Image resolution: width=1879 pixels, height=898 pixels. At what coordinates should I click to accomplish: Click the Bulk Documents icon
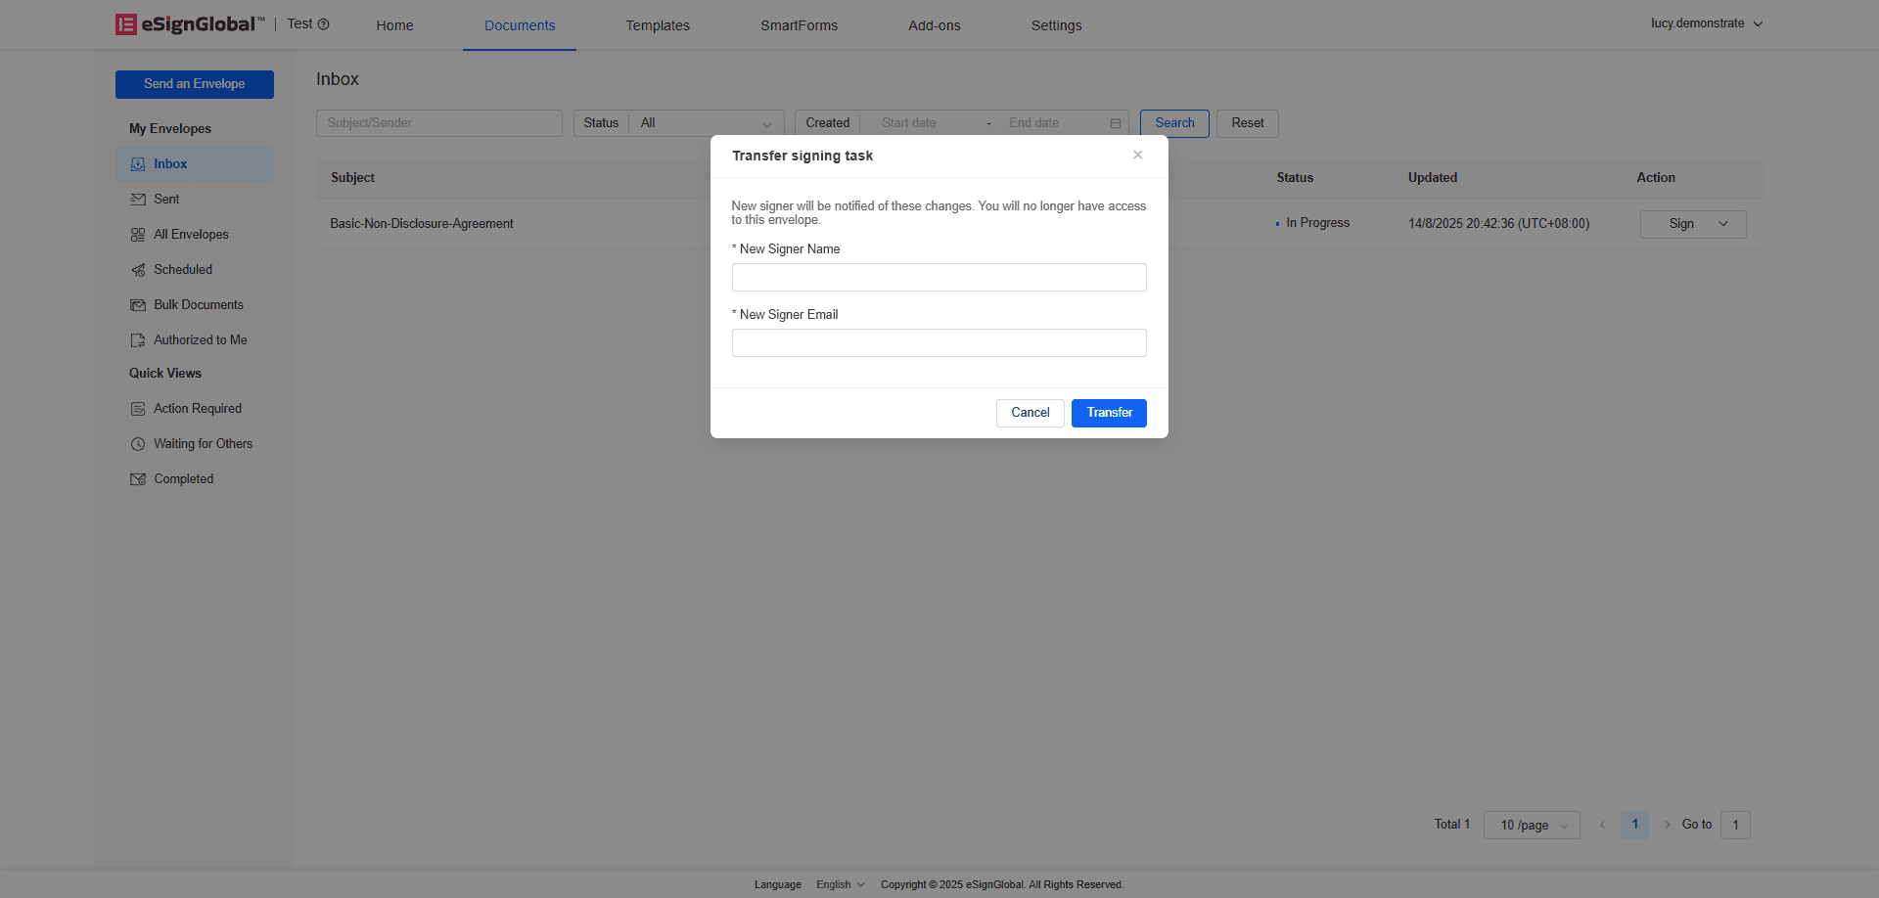pos(138,305)
